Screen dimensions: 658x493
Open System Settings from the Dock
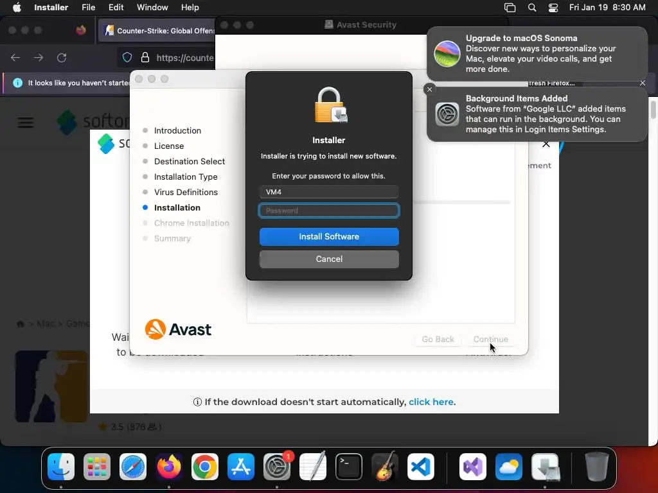(x=277, y=467)
